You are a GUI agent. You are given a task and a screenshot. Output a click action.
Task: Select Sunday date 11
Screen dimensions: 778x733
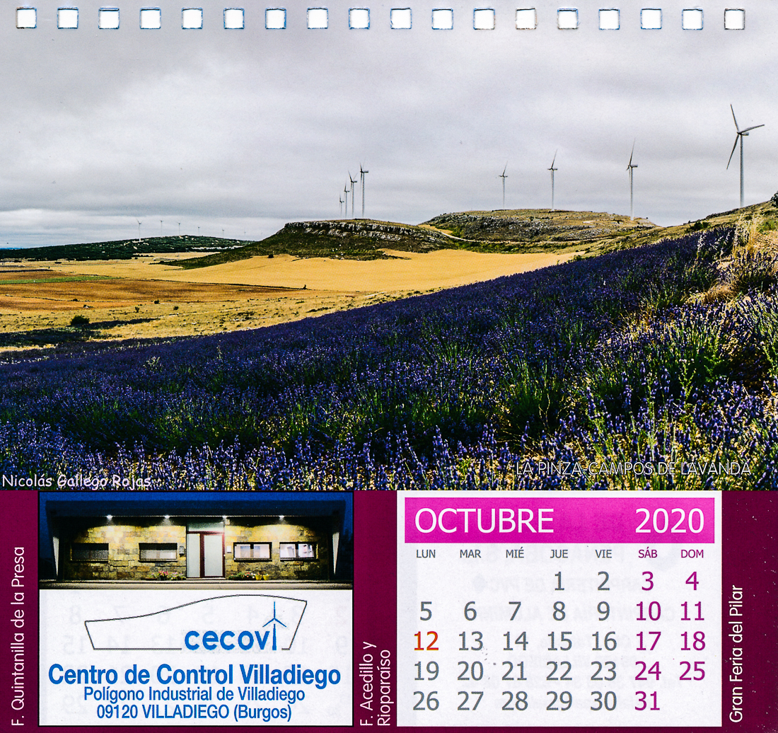tap(692, 612)
